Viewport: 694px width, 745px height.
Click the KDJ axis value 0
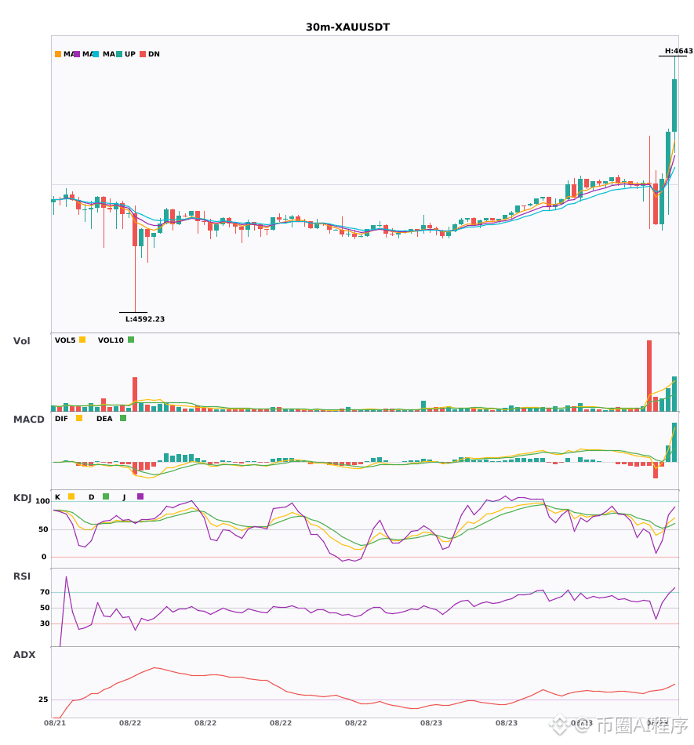click(44, 557)
